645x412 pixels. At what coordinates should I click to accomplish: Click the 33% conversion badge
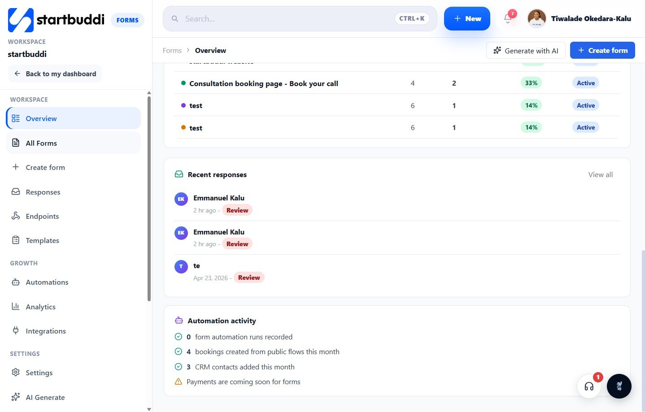[532, 83]
